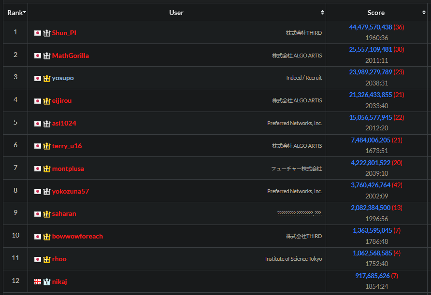
Task: Click the Japan flag beside Shun_PI
Action: [x=38, y=33]
